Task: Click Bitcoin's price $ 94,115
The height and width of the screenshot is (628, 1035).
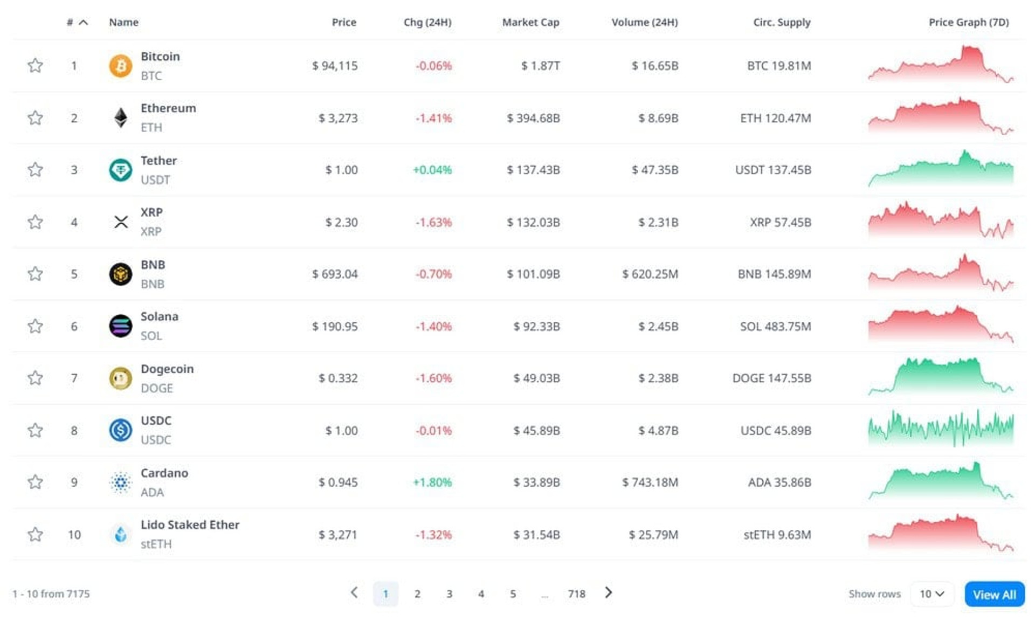Action: pyautogui.click(x=335, y=66)
